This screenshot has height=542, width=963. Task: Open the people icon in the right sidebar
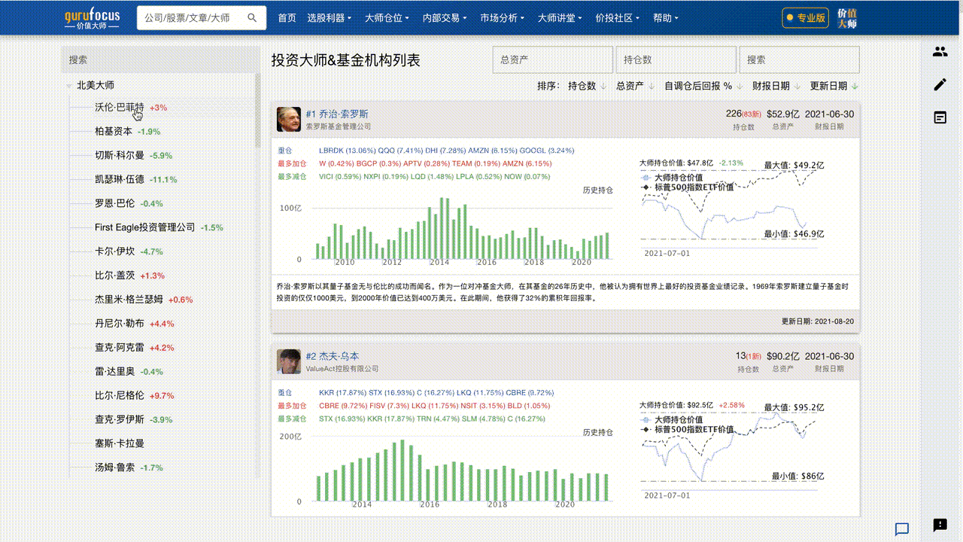[940, 52]
